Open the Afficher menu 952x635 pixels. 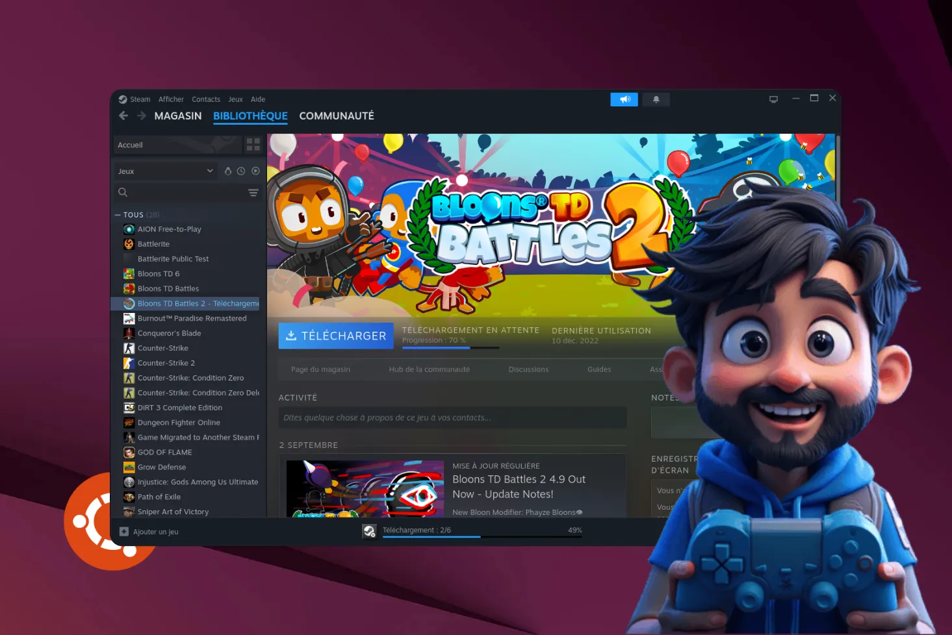[x=171, y=99]
